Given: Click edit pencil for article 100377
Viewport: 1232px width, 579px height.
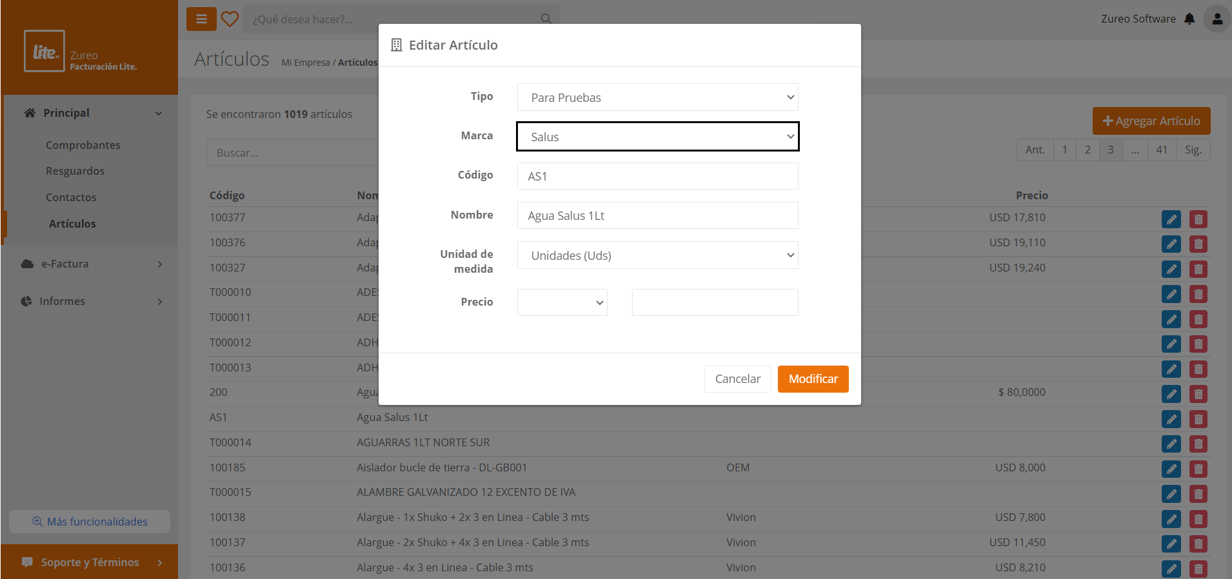Looking at the screenshot, I should coord(1171,219).
